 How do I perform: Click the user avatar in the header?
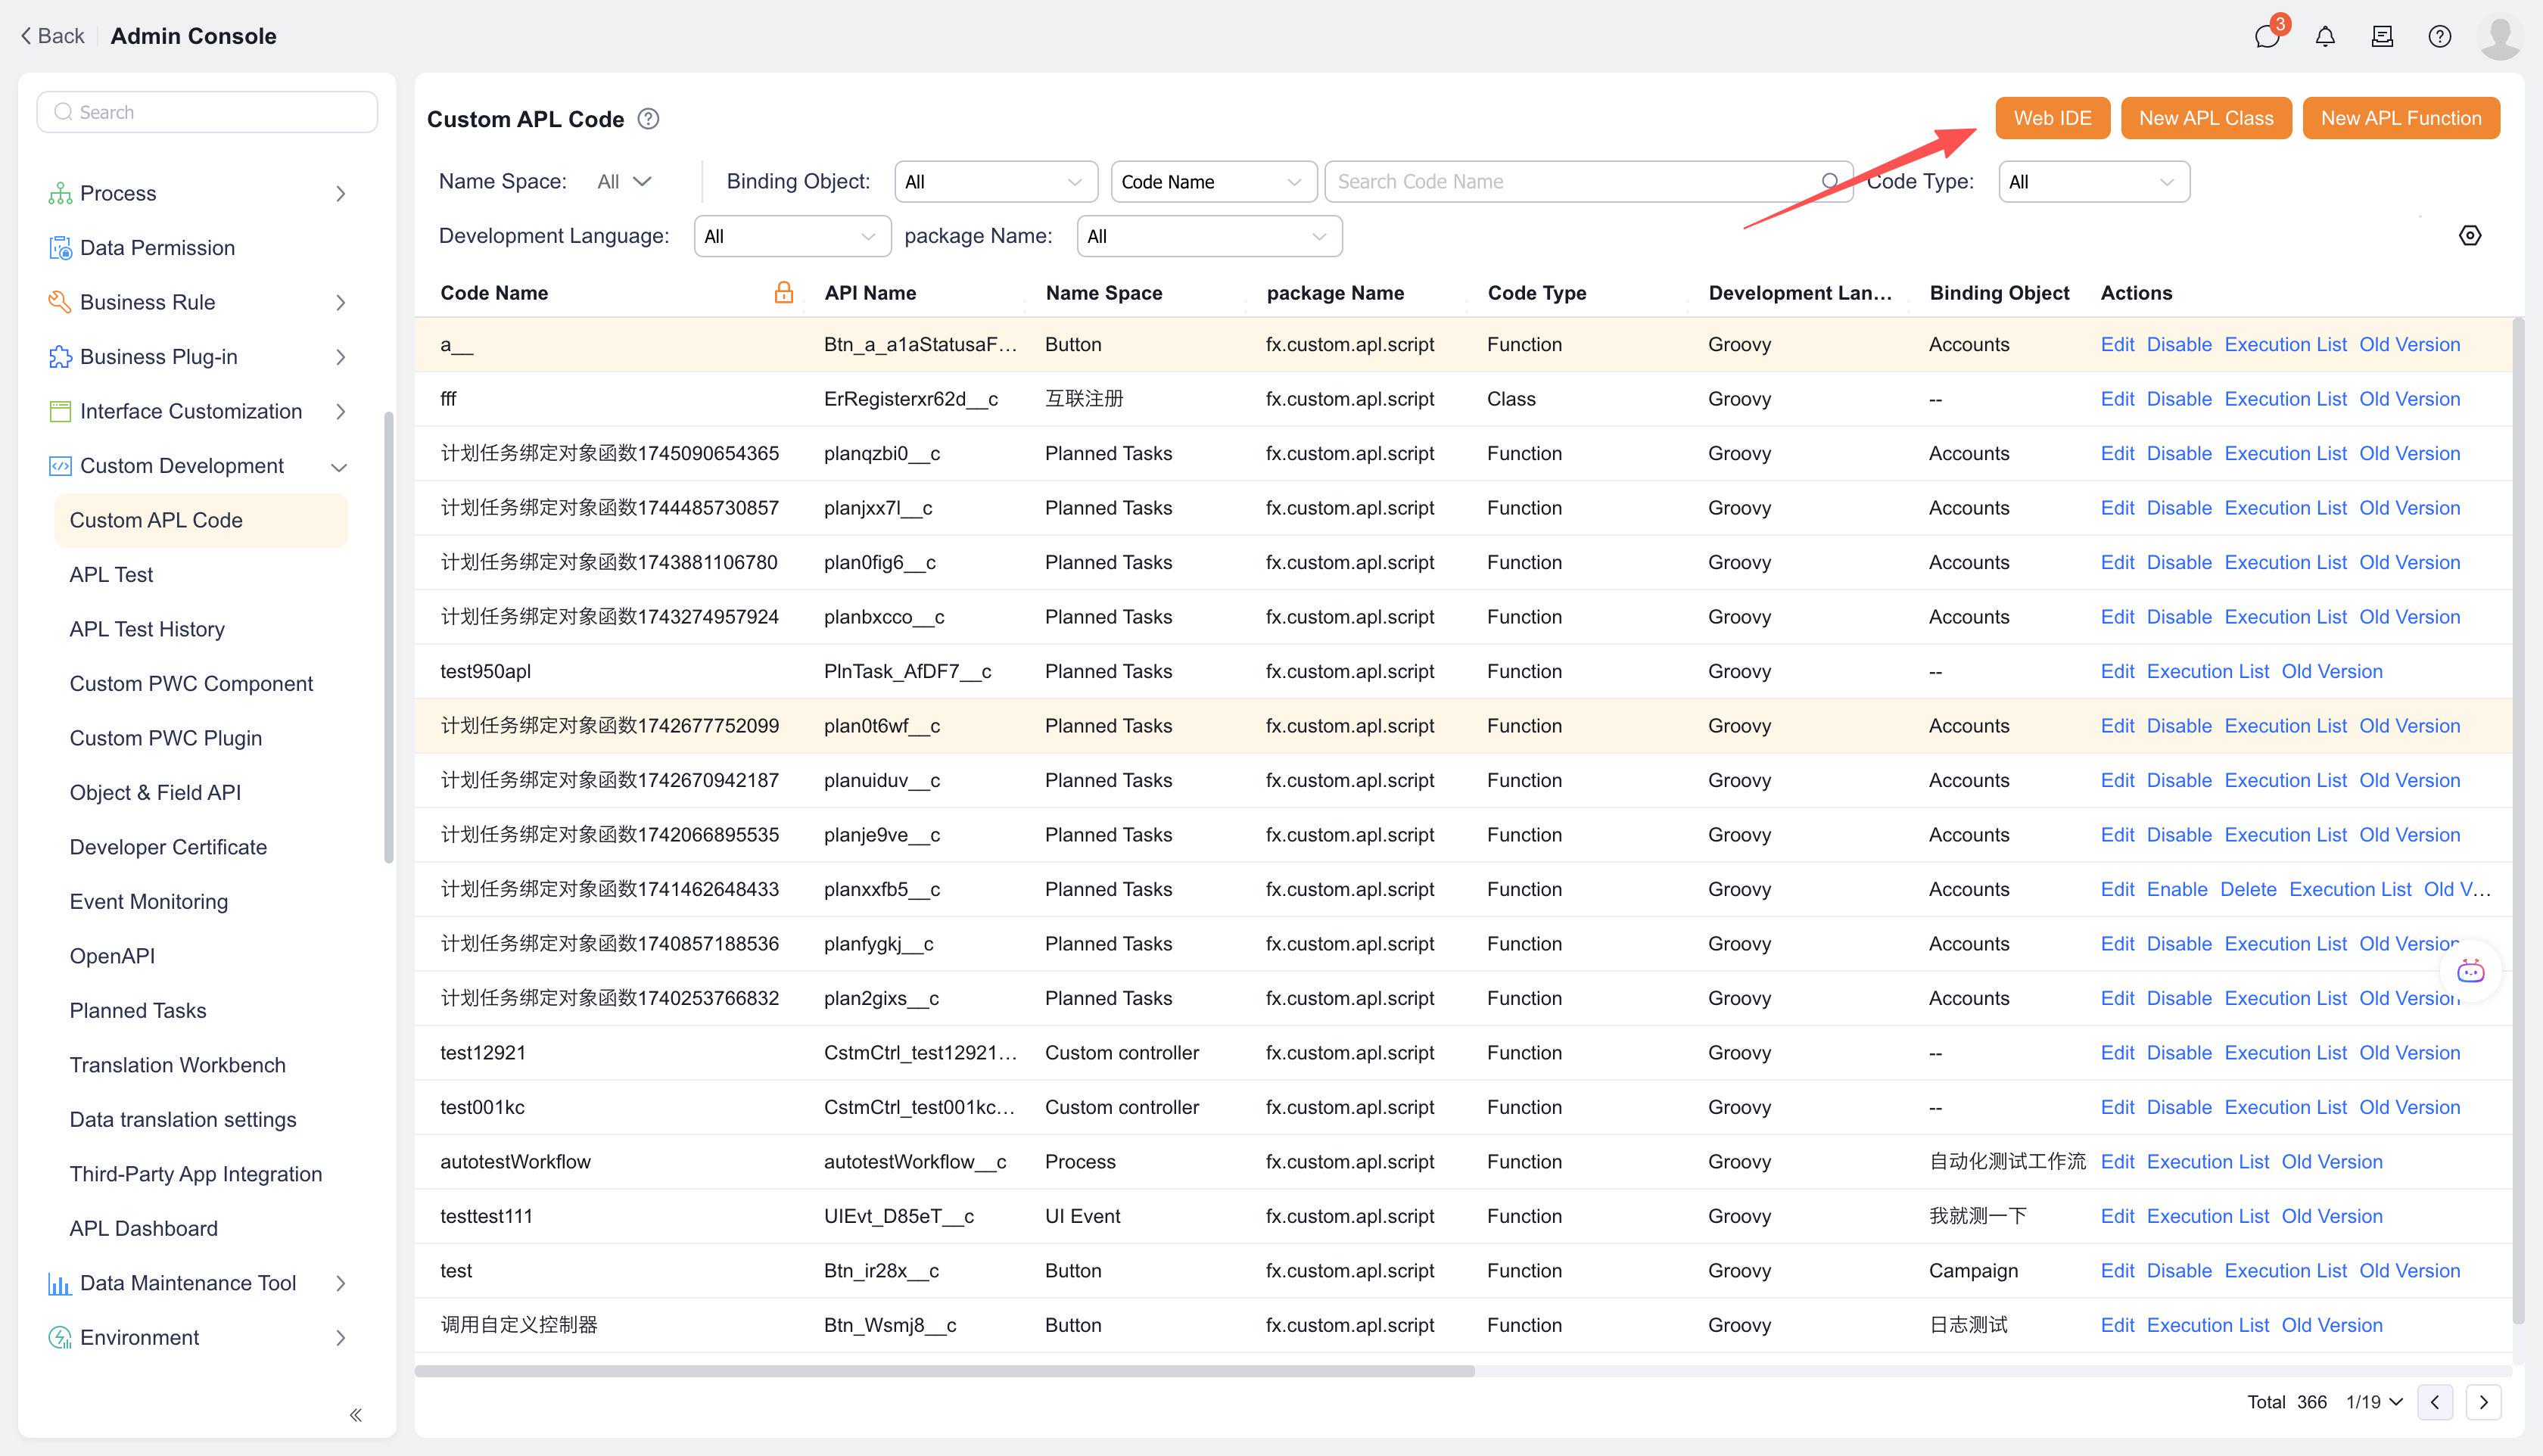pyautogui.click(x=2499, y=37)
